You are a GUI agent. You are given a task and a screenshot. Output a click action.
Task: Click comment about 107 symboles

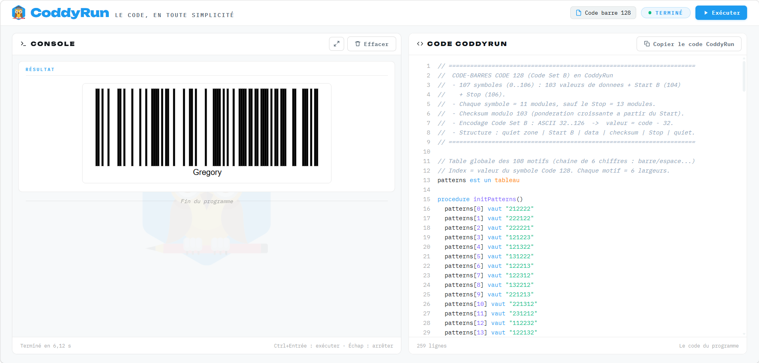[559, 85]
